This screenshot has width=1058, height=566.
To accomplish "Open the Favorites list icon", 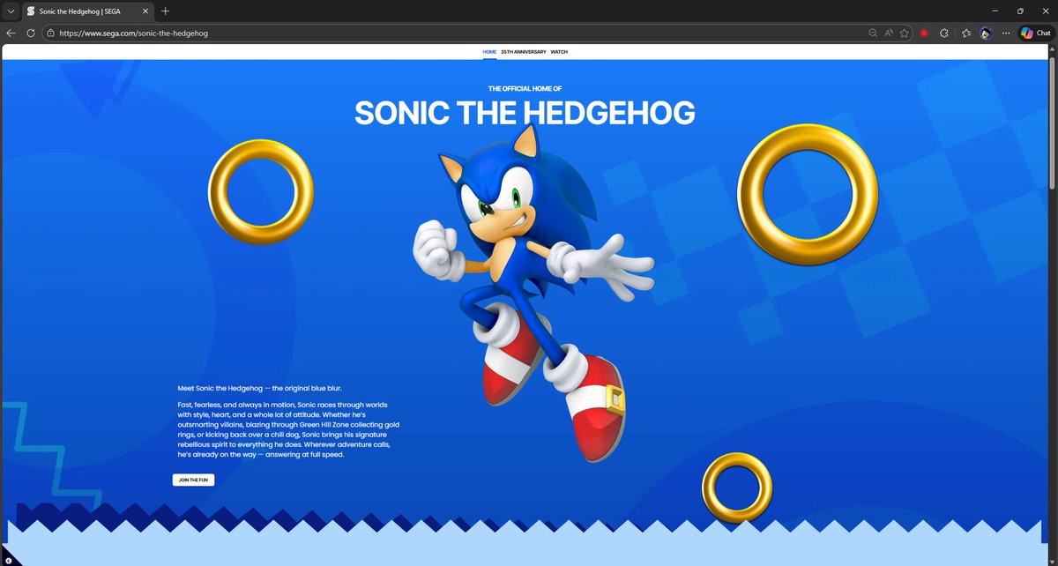I will click(x=966, y=33).
